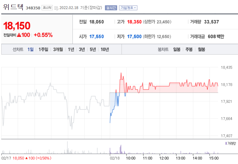Open the 기업개요 dropdown
The image size is (238, 164).
(x=128, y=8)
